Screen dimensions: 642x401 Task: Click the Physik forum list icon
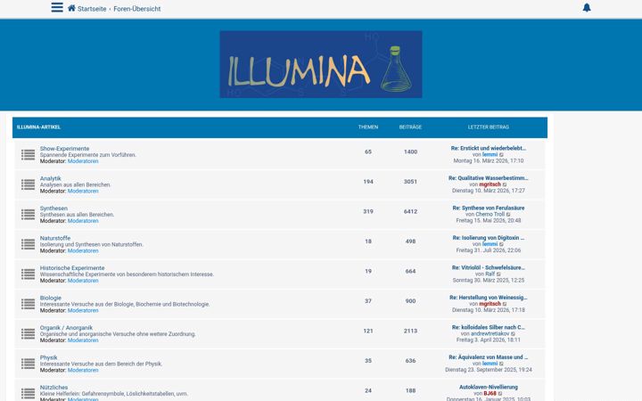[28, 364]
